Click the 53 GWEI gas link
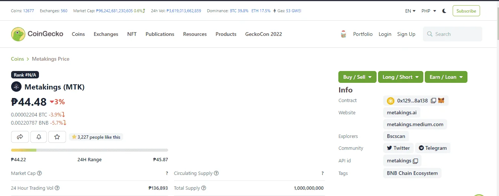 [293, 11]
